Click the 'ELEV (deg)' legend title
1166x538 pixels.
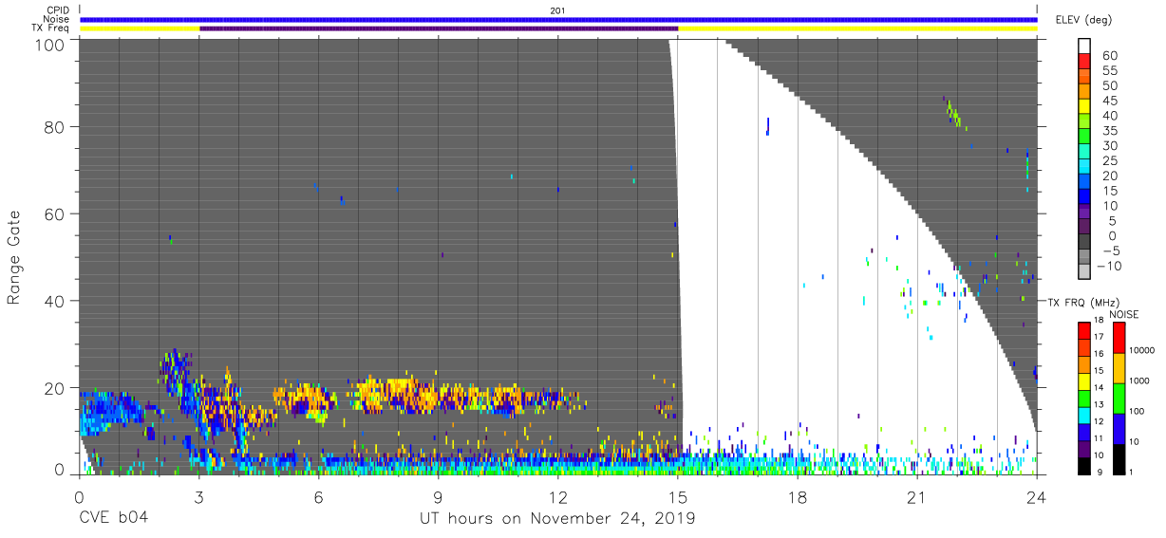(x=1083, y=20)
